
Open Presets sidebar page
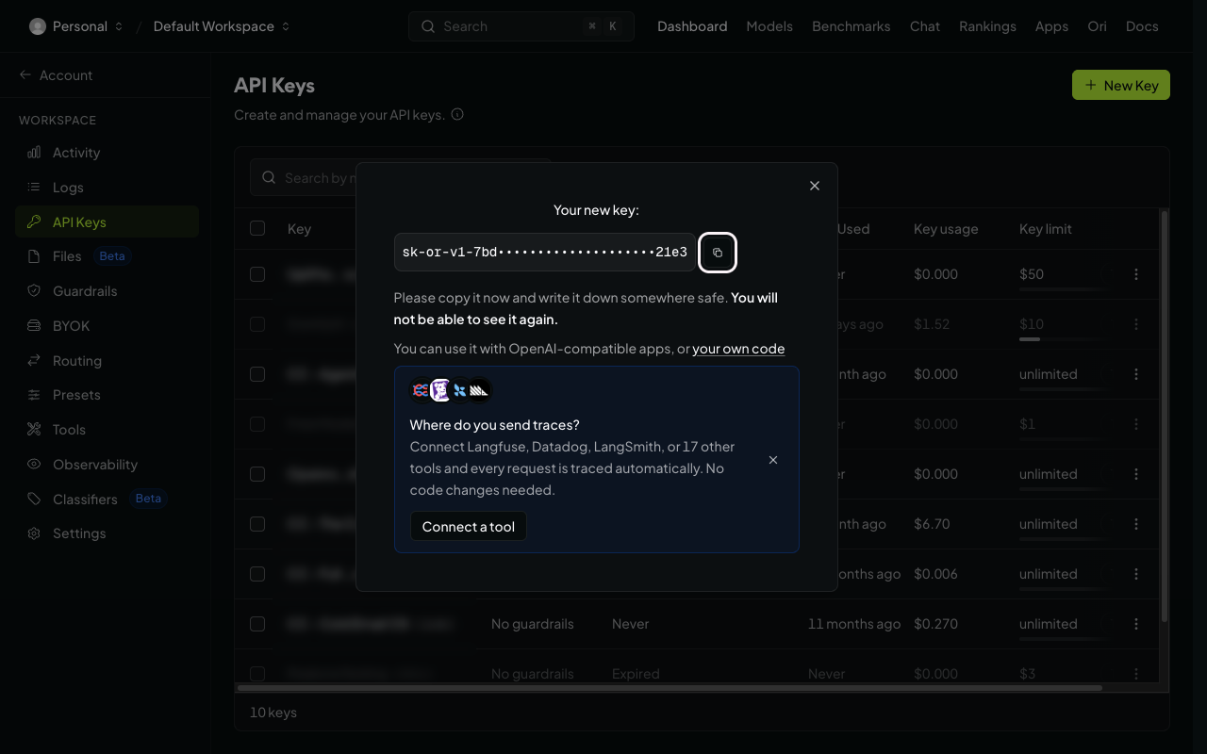coord(107,395)
